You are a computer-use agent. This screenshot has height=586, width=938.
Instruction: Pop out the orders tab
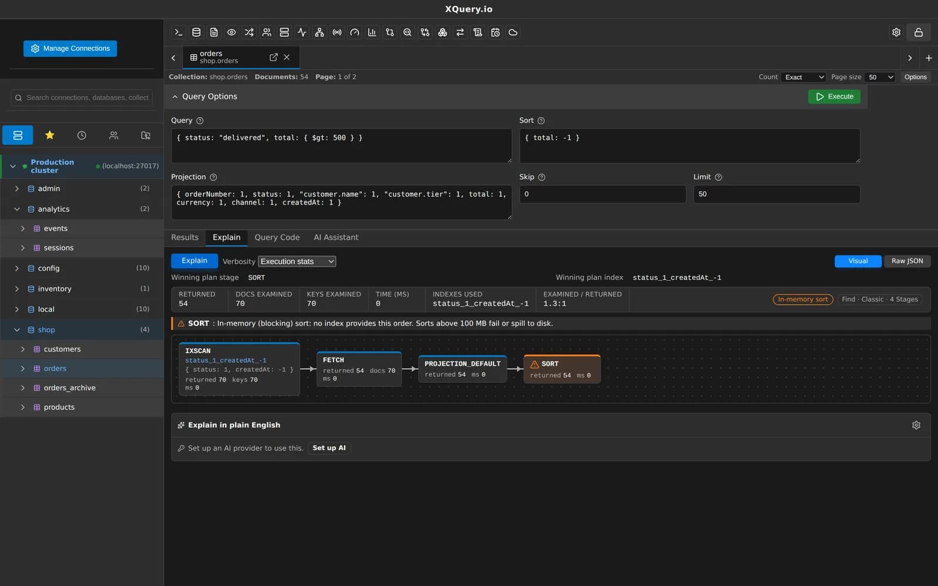click(x=273, y=57)
